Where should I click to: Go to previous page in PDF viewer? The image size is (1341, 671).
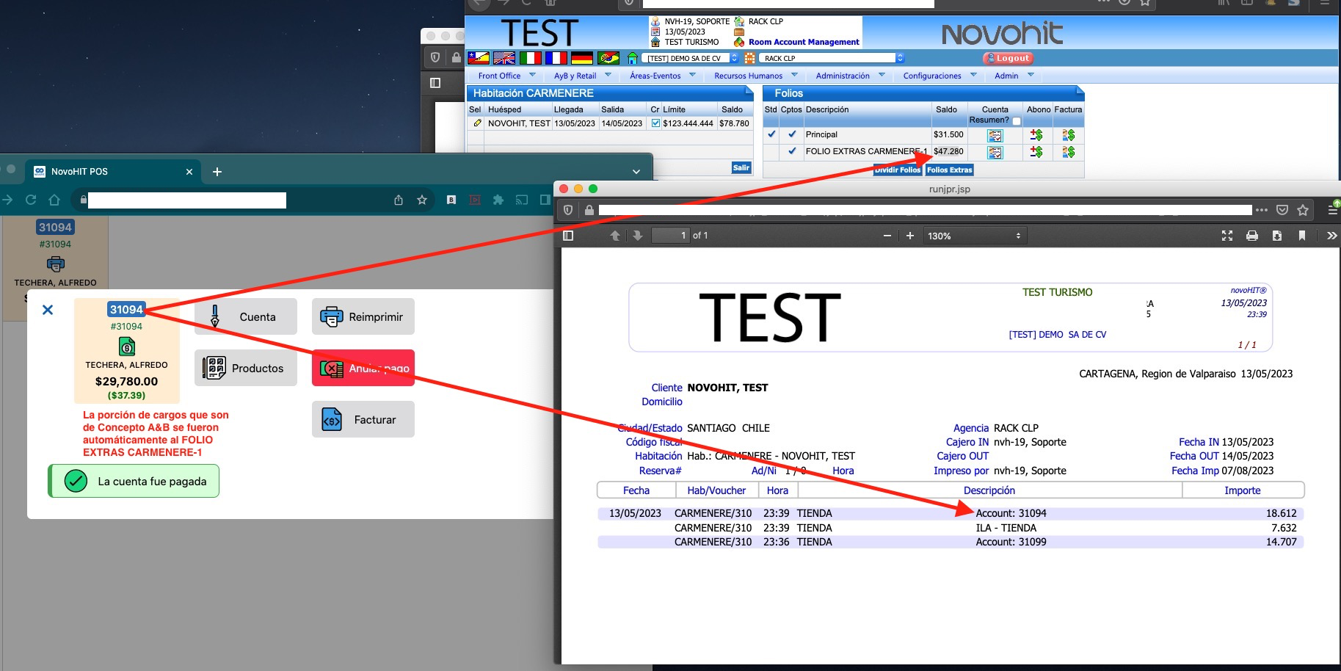[615, 236]
